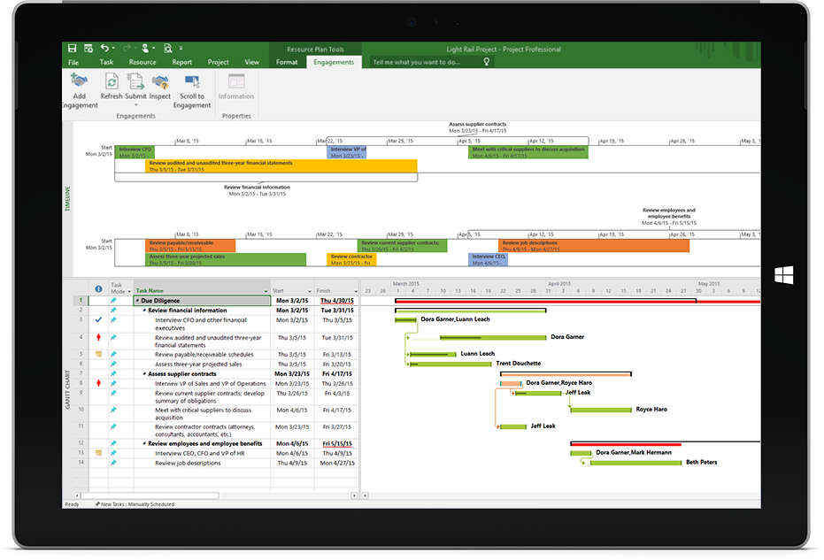The height and width of the screenshot is (560, 824).
Task: Click the calendar icon beside Save
Action: pyautogui.click(x=89, y=49)
